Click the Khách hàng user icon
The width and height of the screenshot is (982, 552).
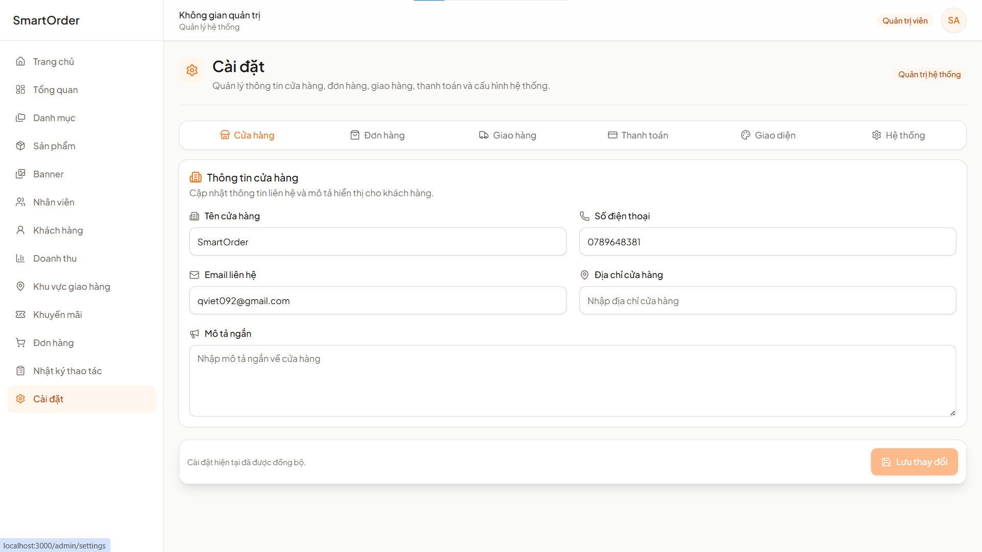tap(20, 230)
